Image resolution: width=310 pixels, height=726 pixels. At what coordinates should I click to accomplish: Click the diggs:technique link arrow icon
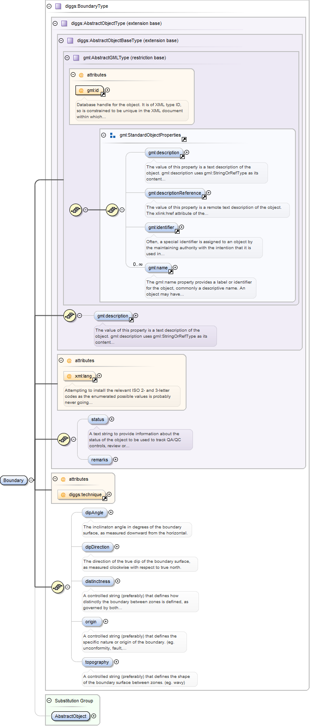tap(105, 498)
